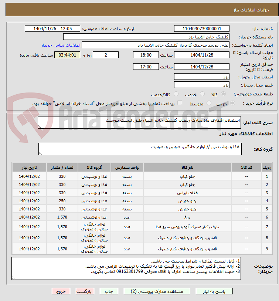Click چلو خورش in row 5

click(x=187, y=209)
